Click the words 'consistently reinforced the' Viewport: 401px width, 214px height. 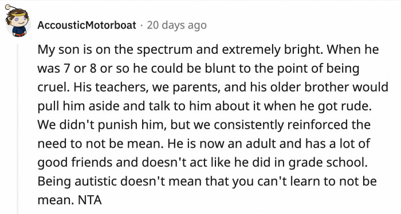coord(292,125)
